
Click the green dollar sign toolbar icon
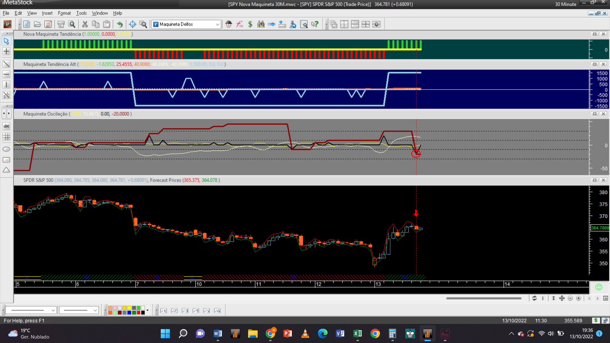250,24
